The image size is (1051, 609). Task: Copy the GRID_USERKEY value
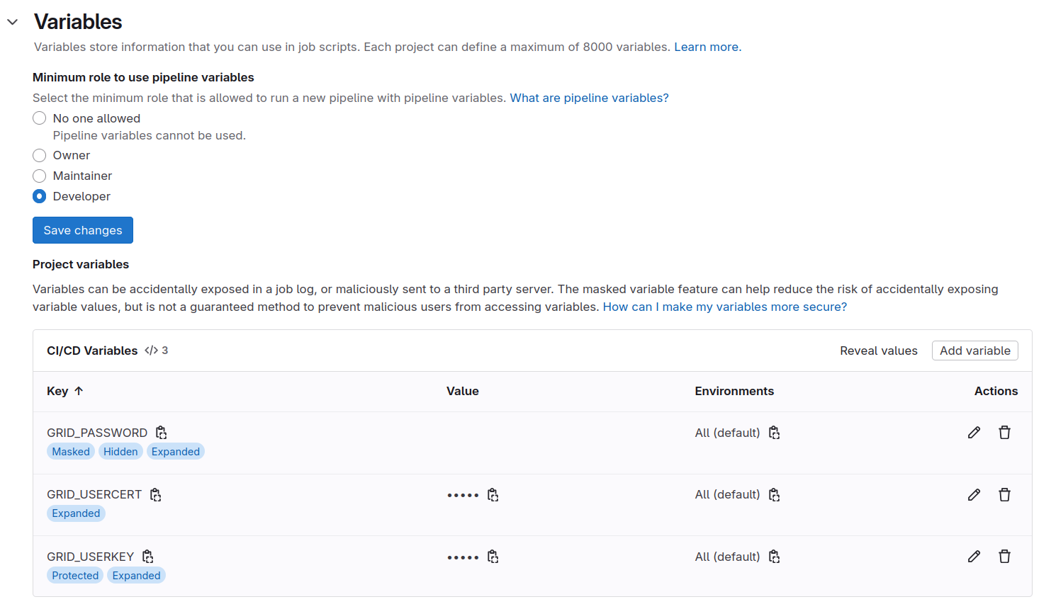coord(493,556)
